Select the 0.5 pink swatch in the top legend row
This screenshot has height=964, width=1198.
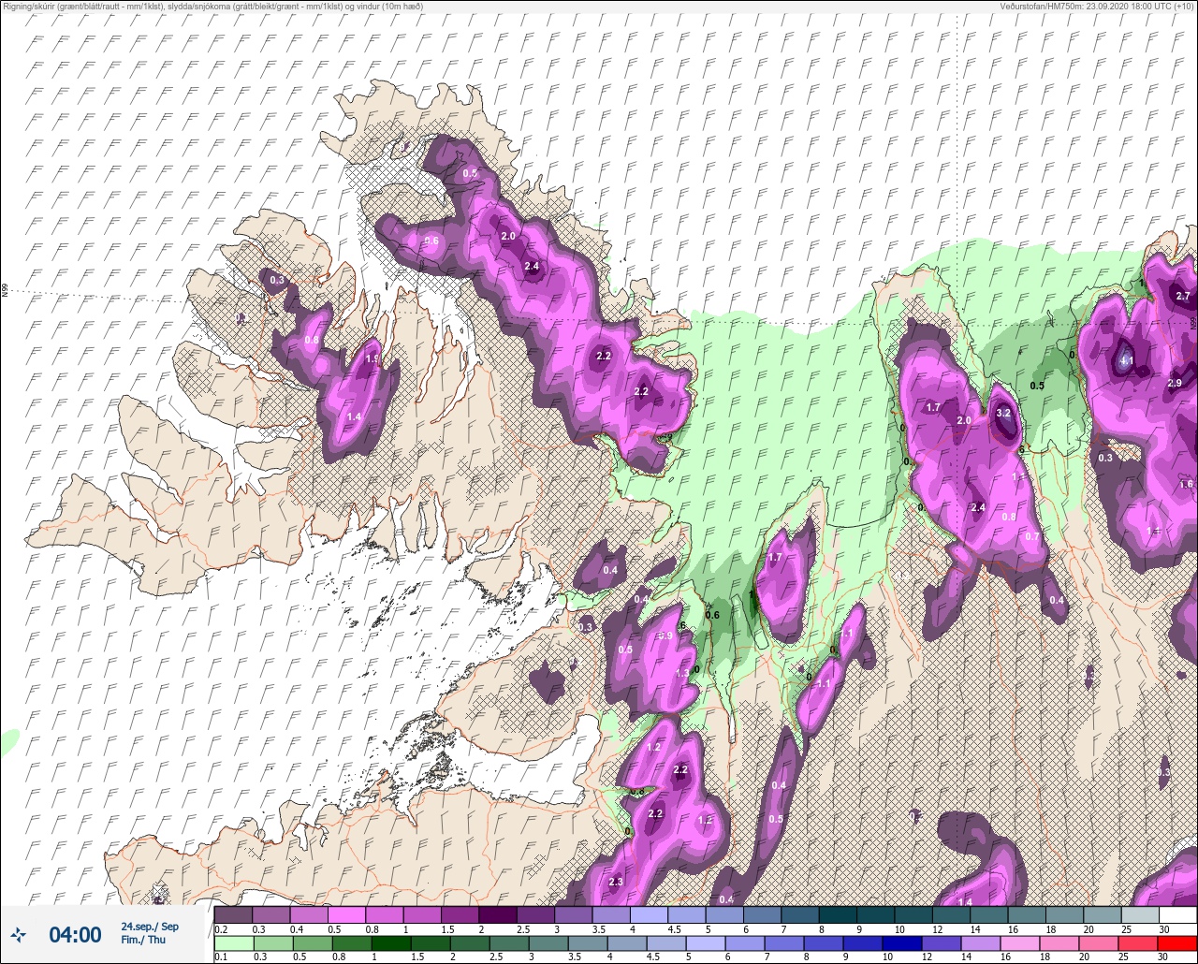point(346,914)
